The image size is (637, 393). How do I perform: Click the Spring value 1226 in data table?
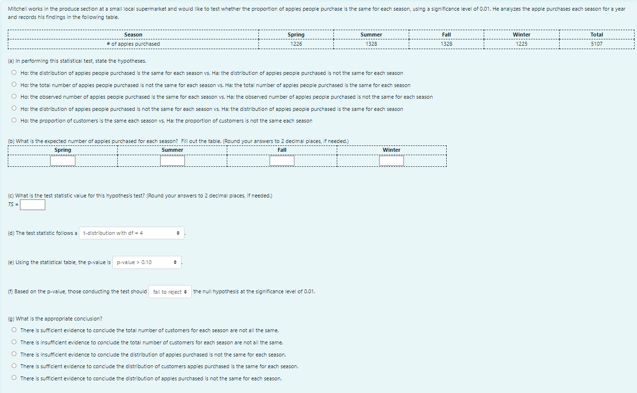click(x=296, y=44)
